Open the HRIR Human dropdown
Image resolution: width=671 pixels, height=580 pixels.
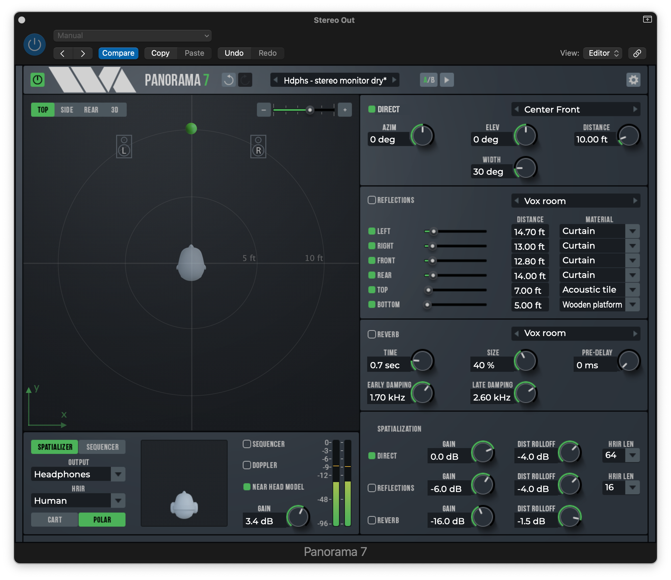pos(118,501)
